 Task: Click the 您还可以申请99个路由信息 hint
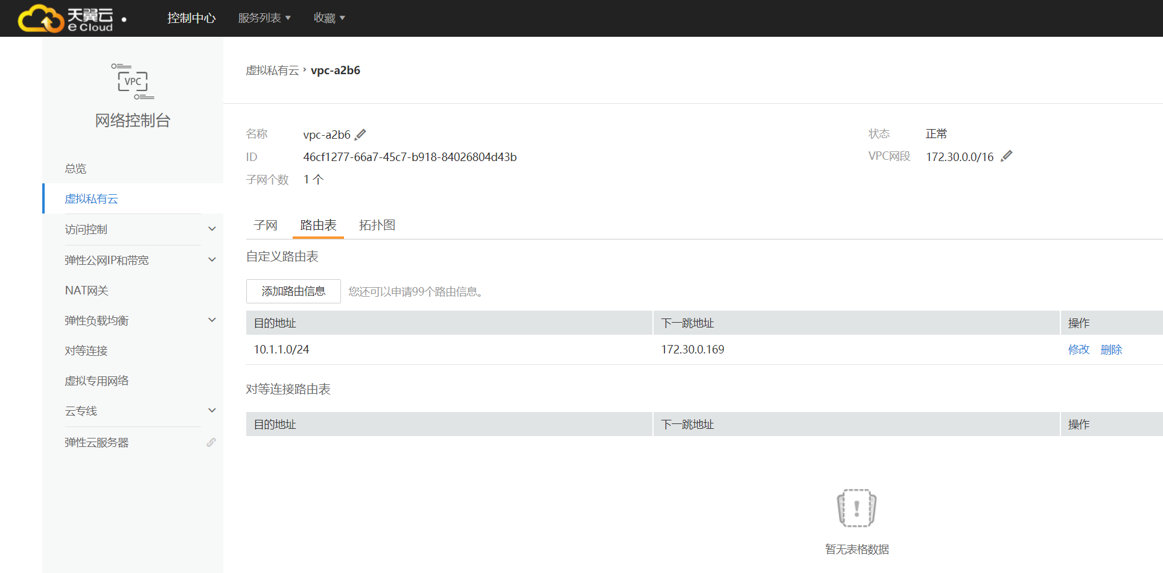[415, 292]
